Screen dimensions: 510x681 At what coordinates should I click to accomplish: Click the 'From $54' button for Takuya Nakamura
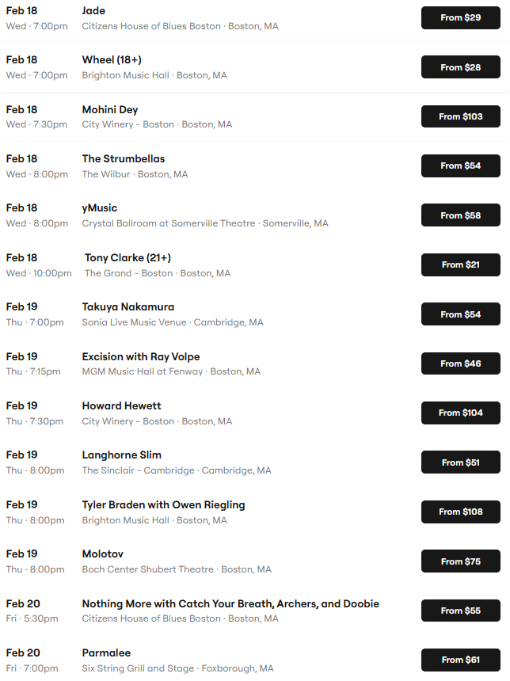pyautogui.click(x=460, y=314)
